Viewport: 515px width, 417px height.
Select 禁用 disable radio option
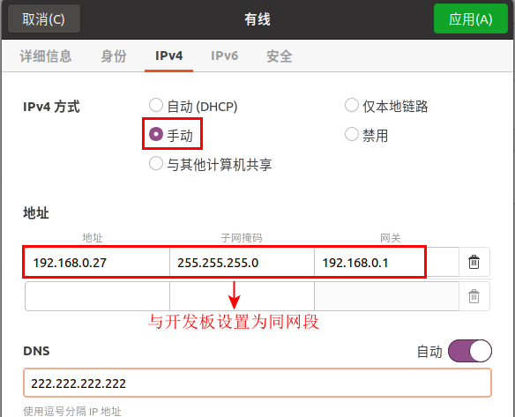(x=367, y=135)
